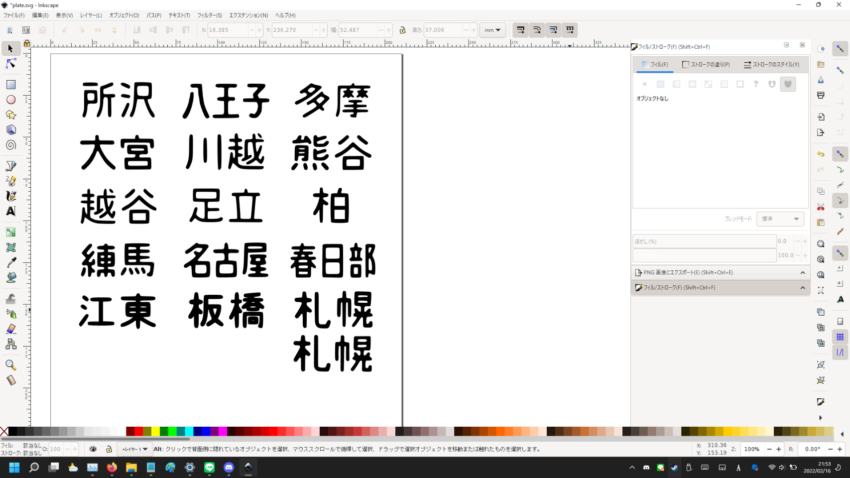
Task: Select the Zoom magnifier tool
Action: 10,365
